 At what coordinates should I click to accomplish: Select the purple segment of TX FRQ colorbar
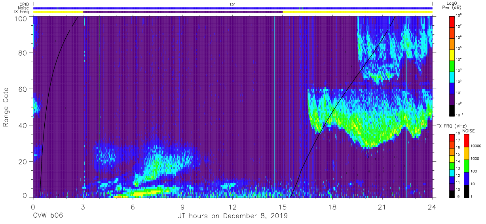coord(452,186)
